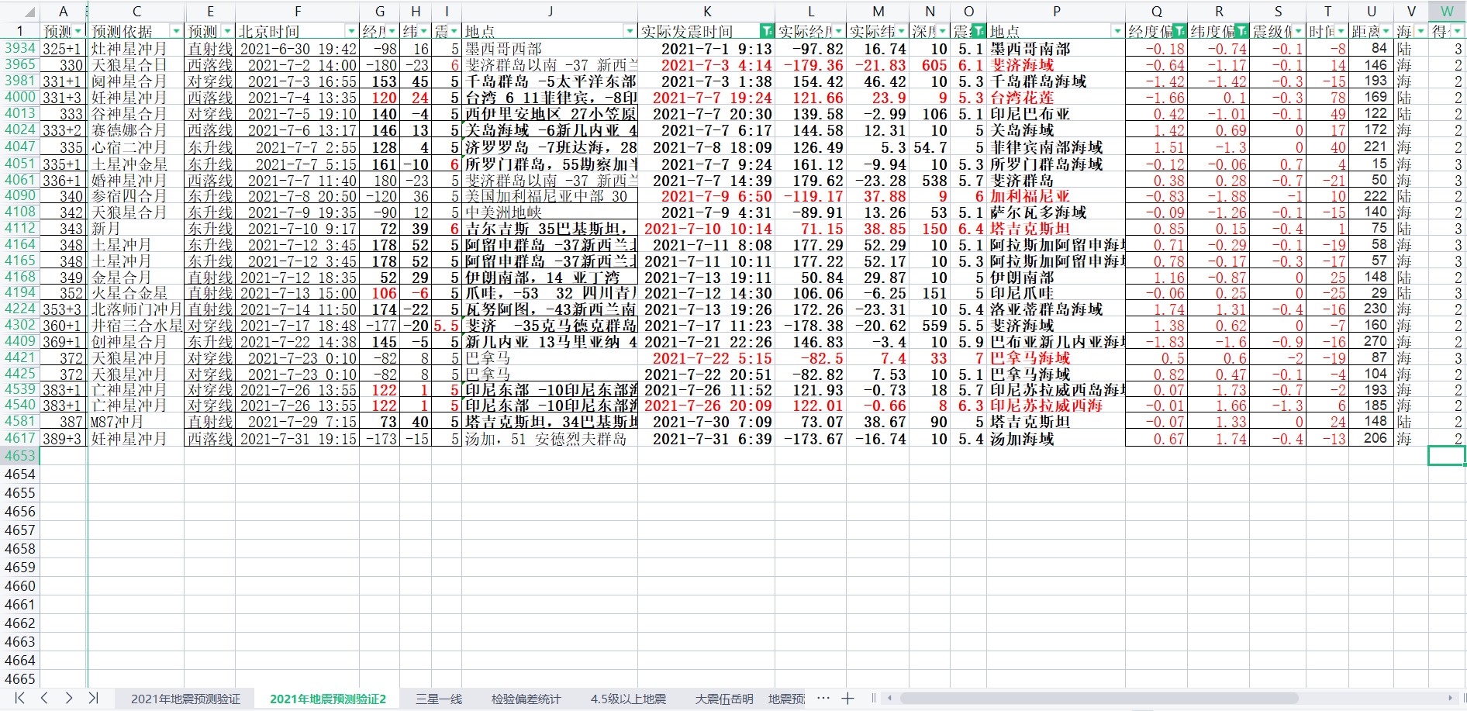Viewport: 1467px width, 711px height.
Task: Open the more sheets ellipsis button
Action: [823, 699]
